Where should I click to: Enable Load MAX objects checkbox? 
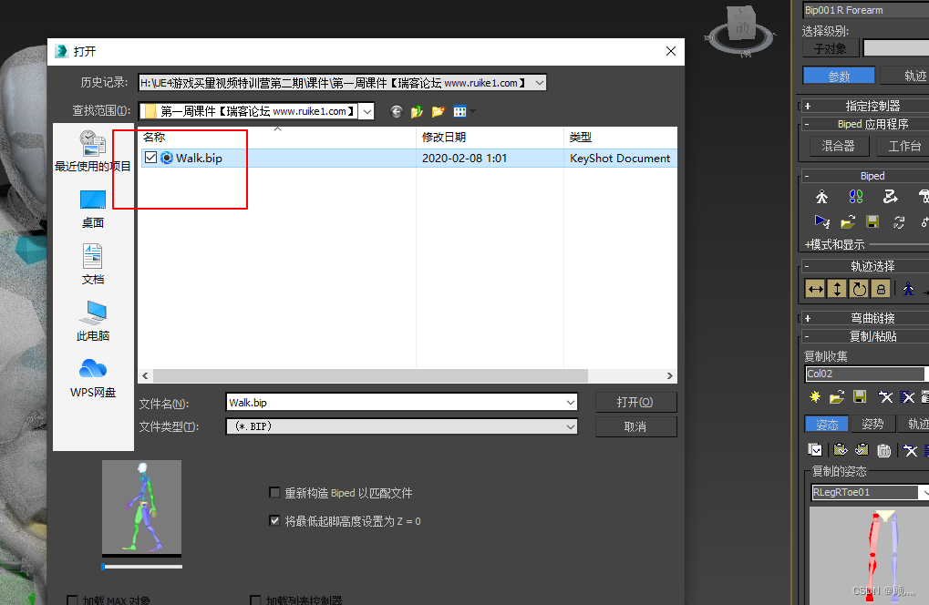coord(72,600)
